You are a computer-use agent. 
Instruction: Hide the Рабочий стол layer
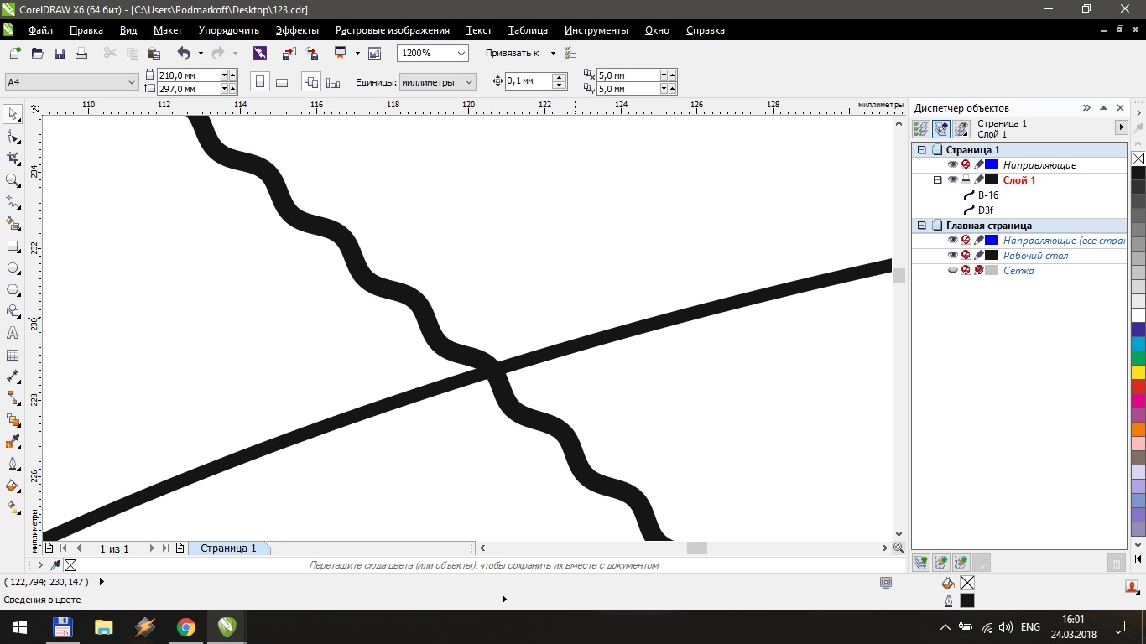click(952, 256)
